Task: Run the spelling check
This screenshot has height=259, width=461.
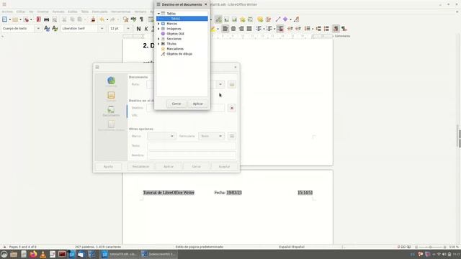Action: tap(133, 19)
